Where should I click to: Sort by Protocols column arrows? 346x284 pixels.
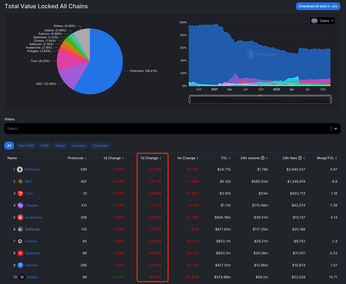[86, 158]
